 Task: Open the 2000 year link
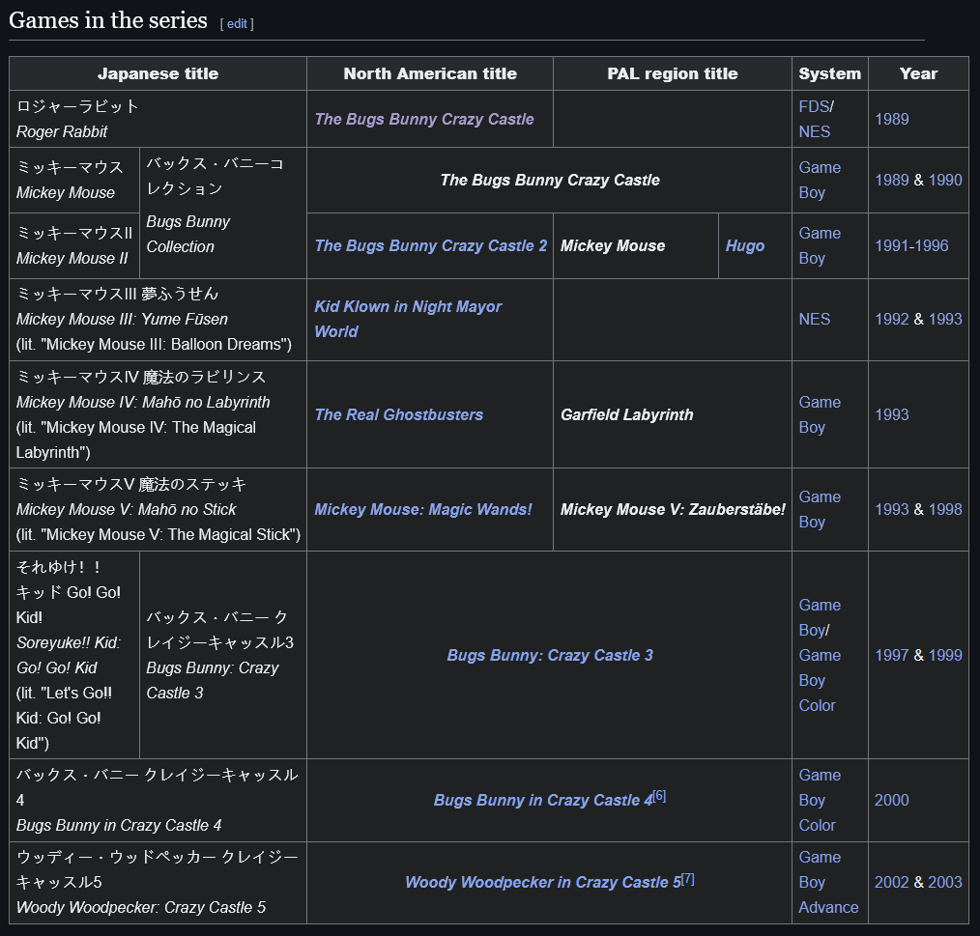tap(892, 800)
